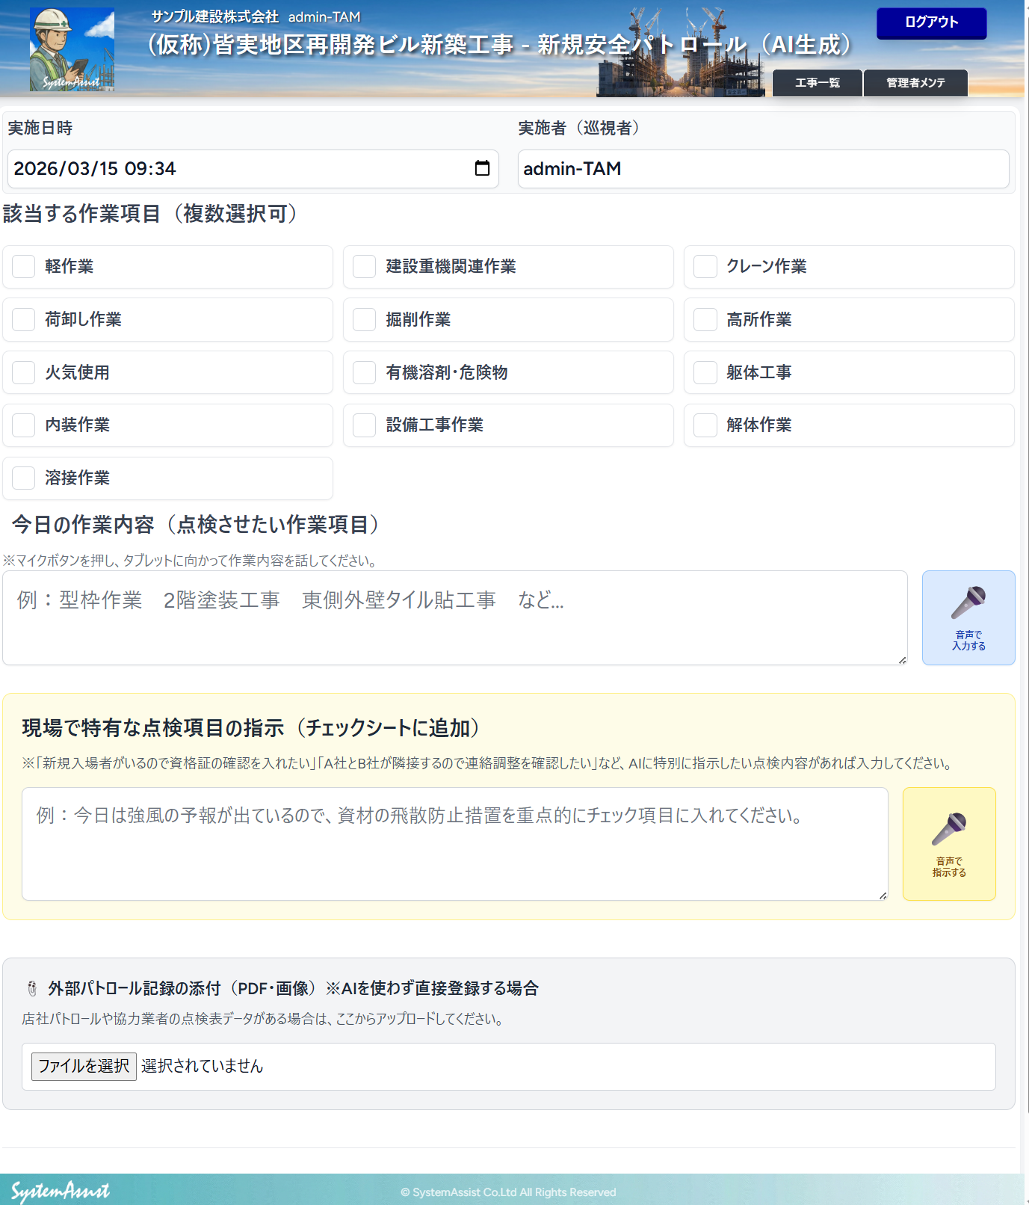Click the 現場で特有な点検項目 instruction text area
Screen dimensions: 1029x1205
click(x=454, y=843)
